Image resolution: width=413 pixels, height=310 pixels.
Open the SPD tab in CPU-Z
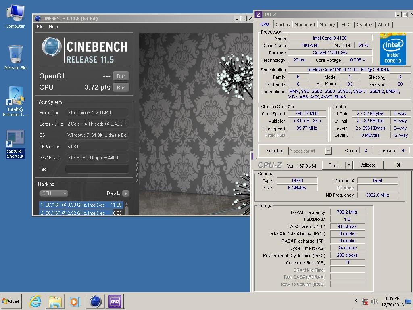click(x=345, y=25)
